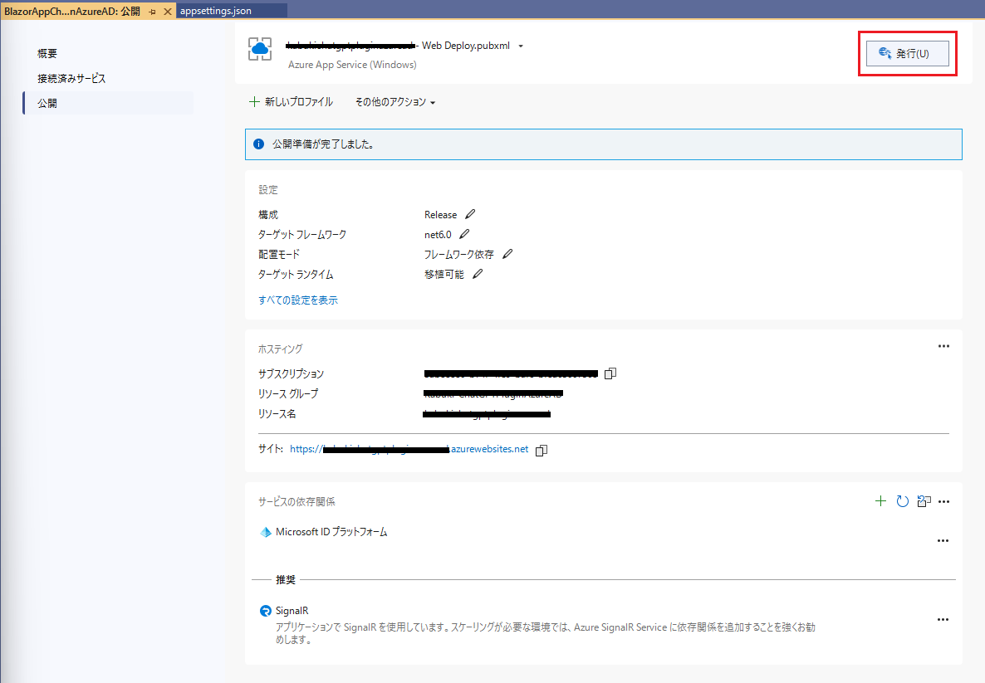
Task: Click the Release configuration value
Action: pyautogui.click(x=440, y=215)
